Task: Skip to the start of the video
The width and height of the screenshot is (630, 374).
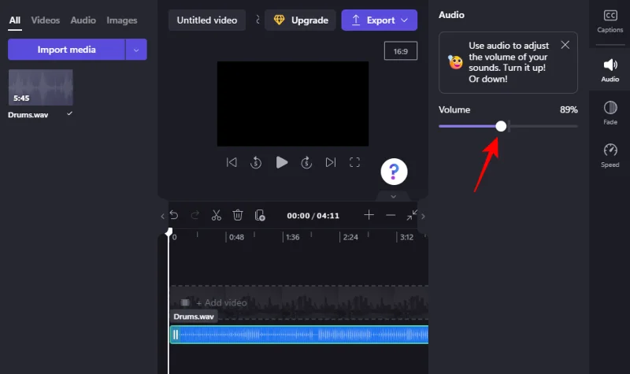Action: coord(232,162)
